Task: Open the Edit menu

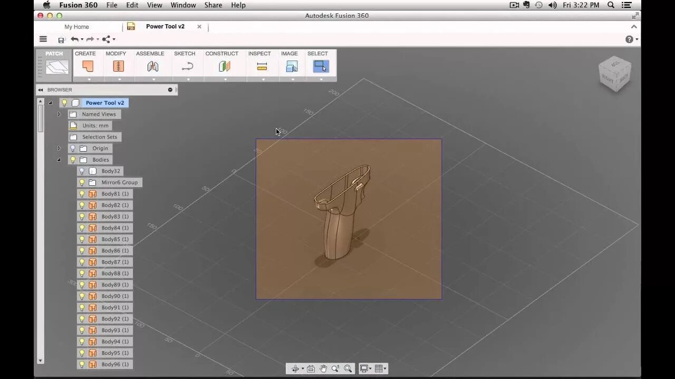Action: point(132,5)
